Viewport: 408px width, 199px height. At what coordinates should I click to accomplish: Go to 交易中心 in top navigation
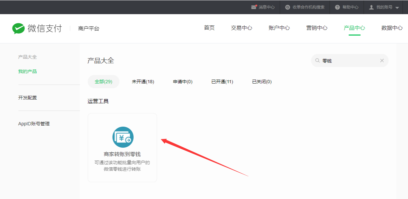[241, 28]
